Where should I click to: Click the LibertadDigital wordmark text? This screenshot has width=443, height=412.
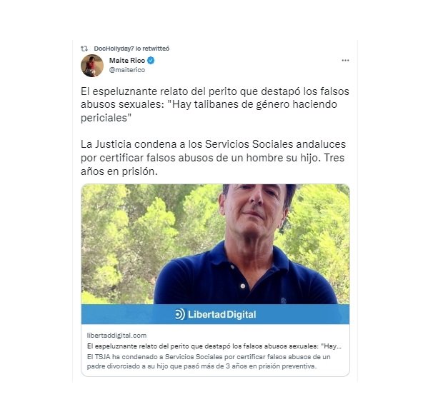click(222, 314)
